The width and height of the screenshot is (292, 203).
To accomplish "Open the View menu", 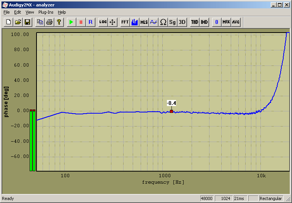I will tap(30, 12).
